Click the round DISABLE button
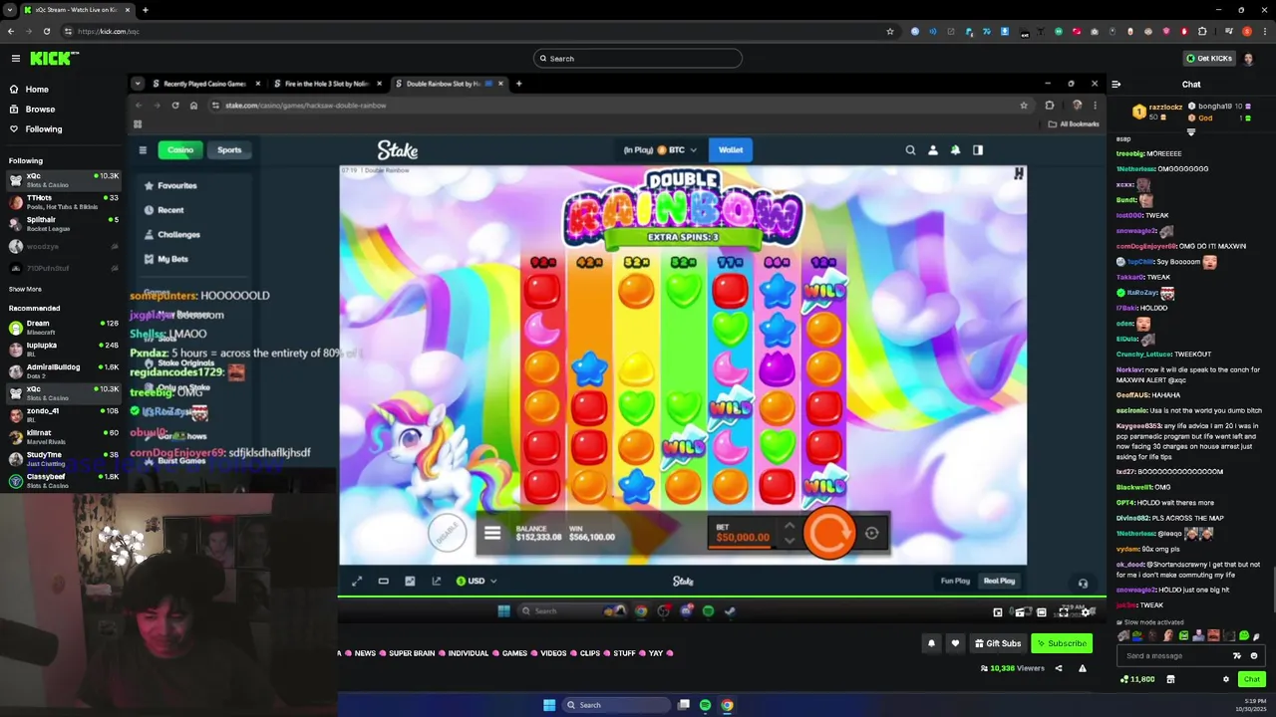1276x717 pixels. click(x=448, y=532)
